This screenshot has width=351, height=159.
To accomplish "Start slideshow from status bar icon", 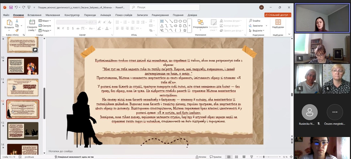I will tap(251, 157).
